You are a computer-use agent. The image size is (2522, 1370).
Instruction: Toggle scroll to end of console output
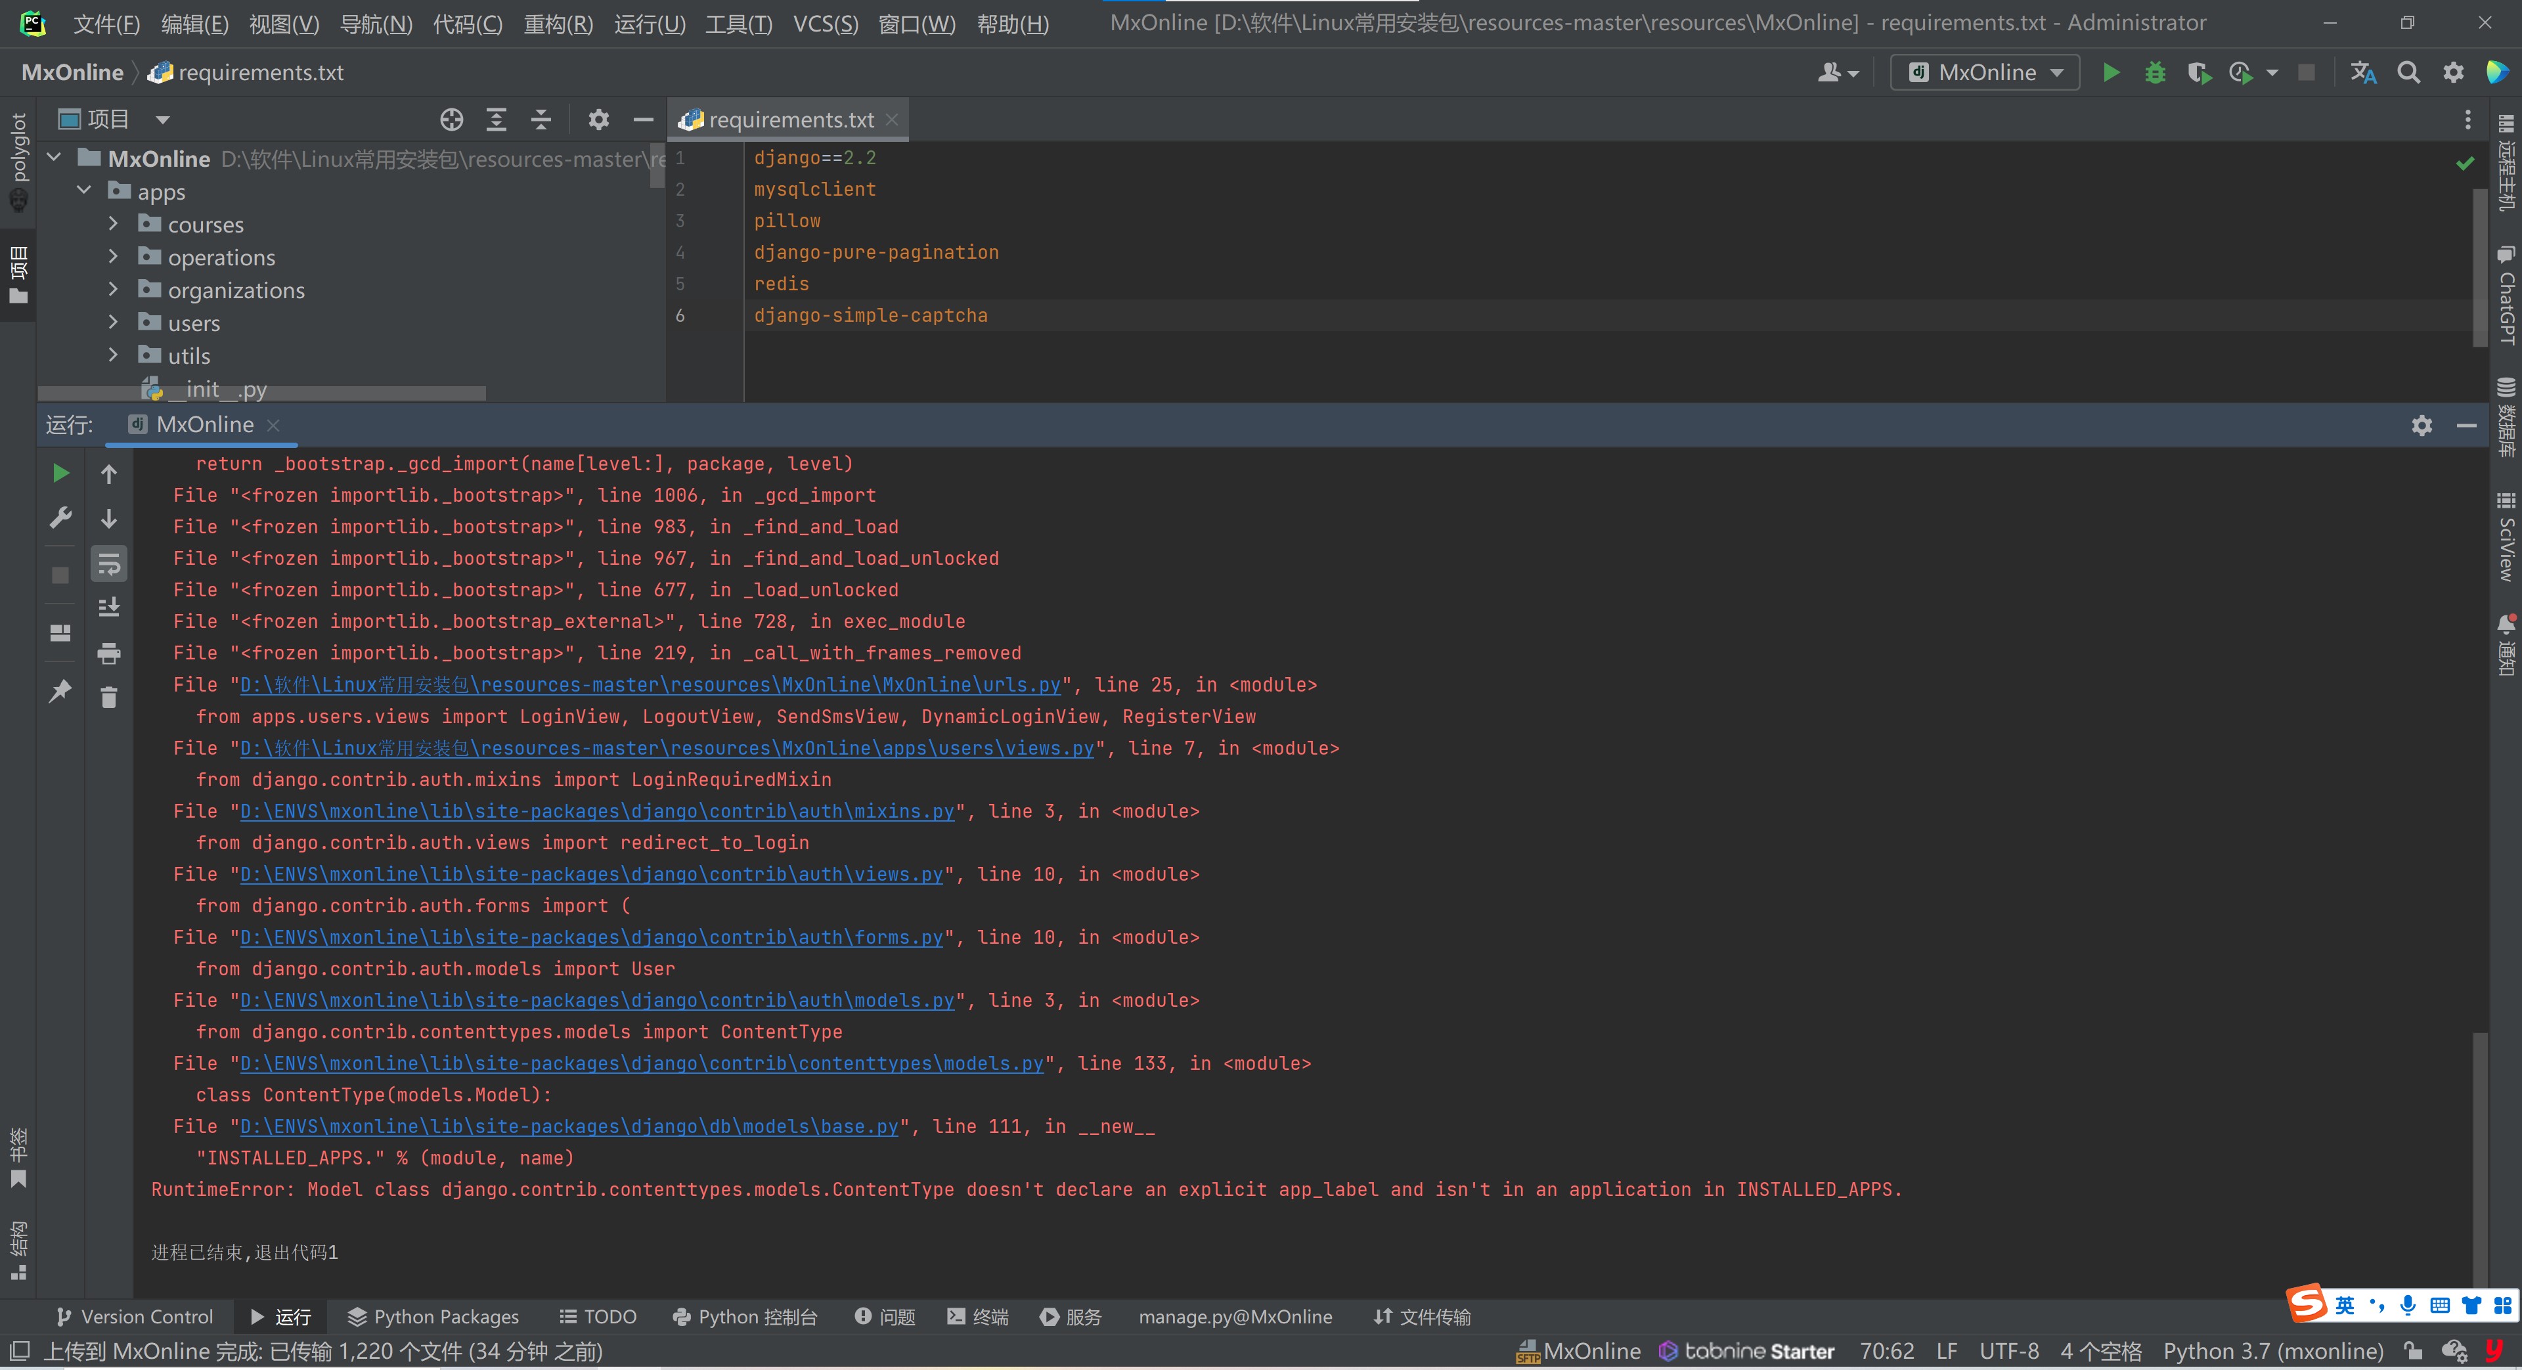pyautogui.click(x=108, y=607)
